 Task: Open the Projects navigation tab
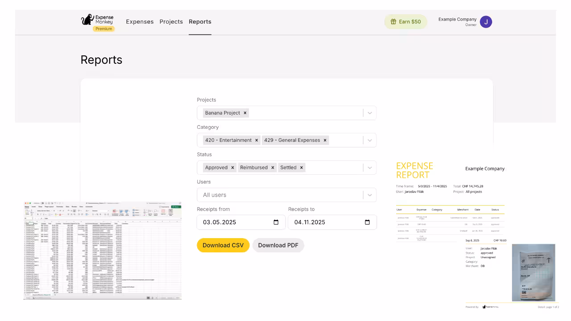(171, 21)
